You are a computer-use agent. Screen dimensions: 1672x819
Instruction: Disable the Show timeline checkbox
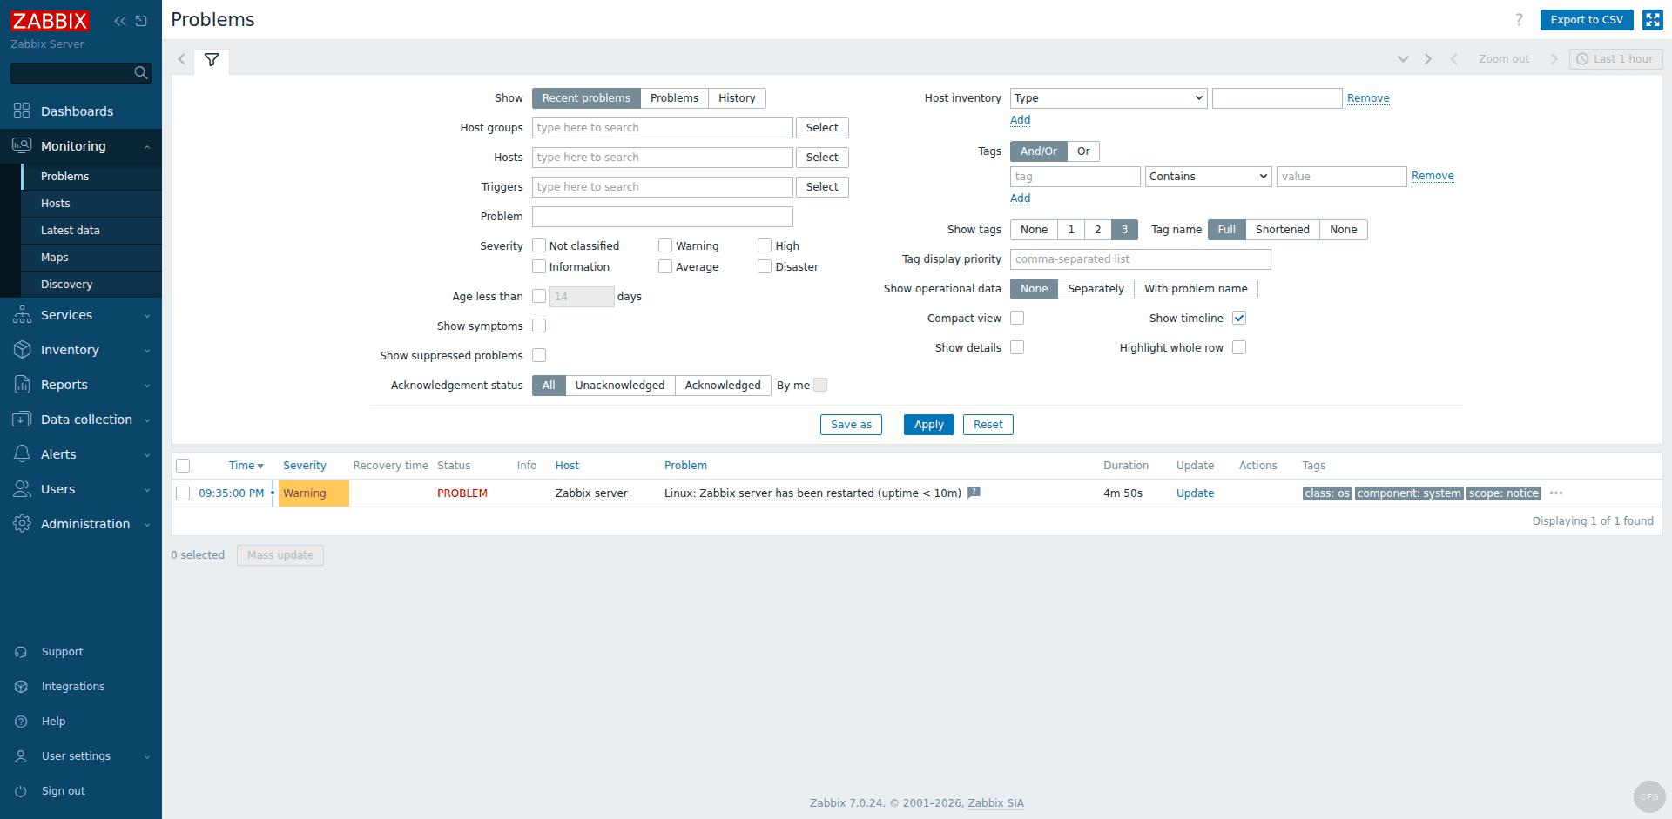point(1239,318)
